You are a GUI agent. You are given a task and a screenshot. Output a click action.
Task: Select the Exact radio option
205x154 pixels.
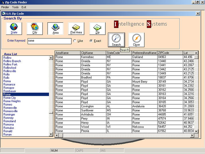[x=91, y=41]
